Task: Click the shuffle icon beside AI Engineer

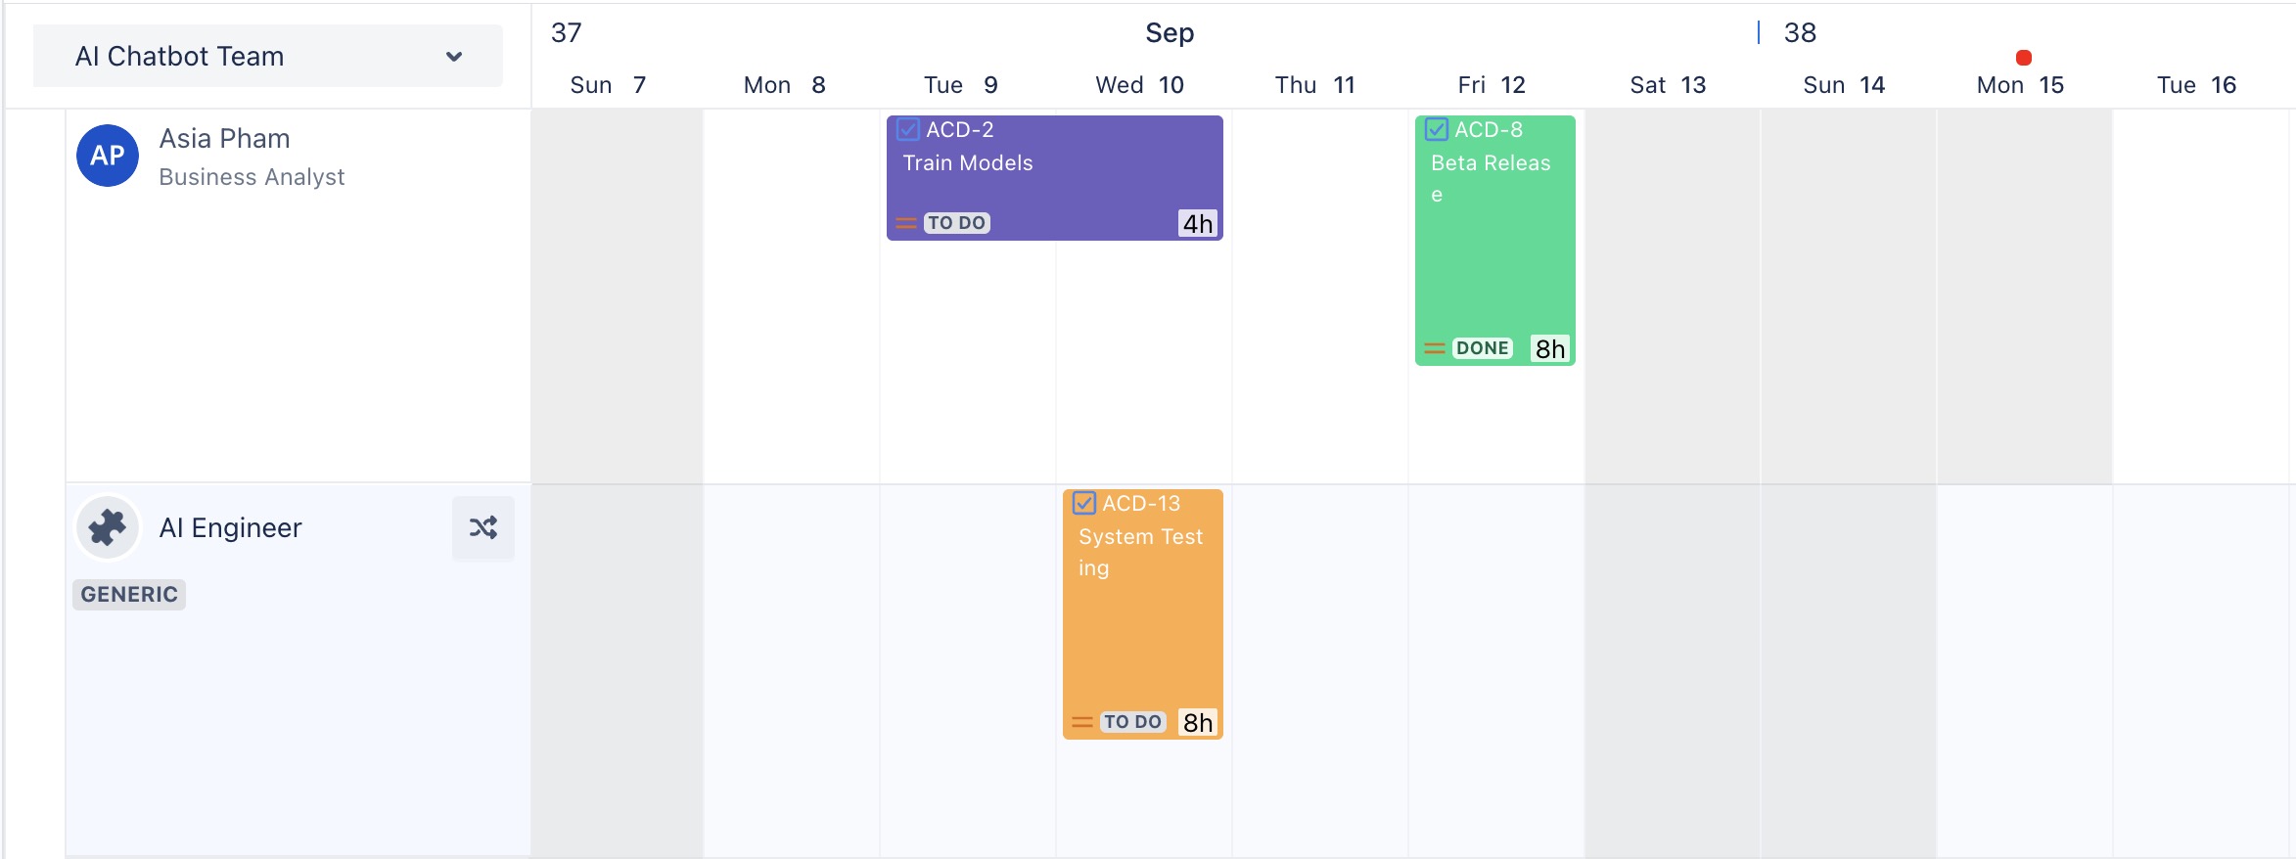Action: 483,528
